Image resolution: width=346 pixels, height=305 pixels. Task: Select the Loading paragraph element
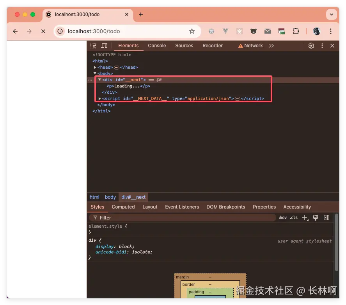point(128,86)
